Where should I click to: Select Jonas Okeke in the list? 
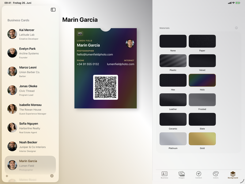(x=30, y=90)
